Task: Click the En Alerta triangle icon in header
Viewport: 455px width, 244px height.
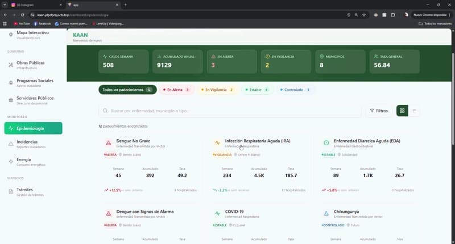Action: [x=213, y=56]
